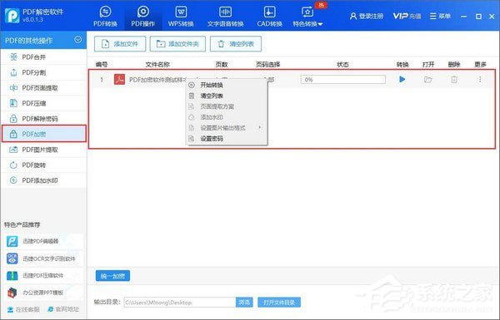Screen dimensions: 500x320
Task: Delete row 1 with the trash icon
Action: coord(454,79)
